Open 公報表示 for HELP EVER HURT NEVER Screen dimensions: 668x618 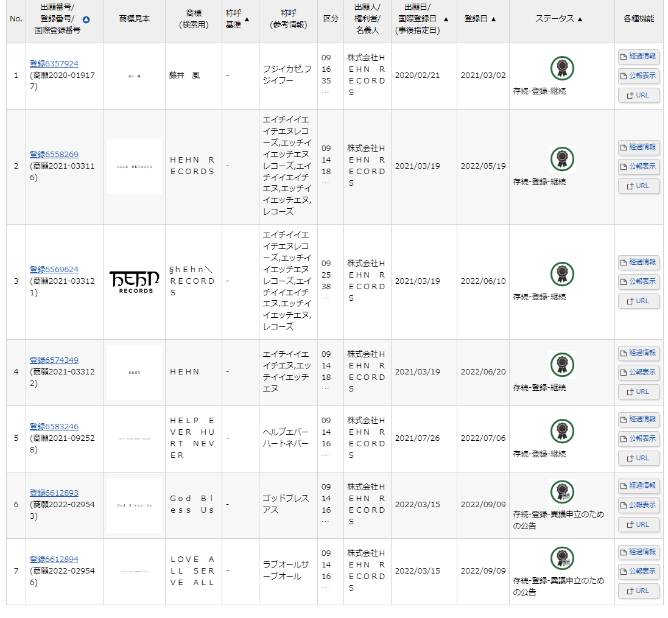pos(639,439)
